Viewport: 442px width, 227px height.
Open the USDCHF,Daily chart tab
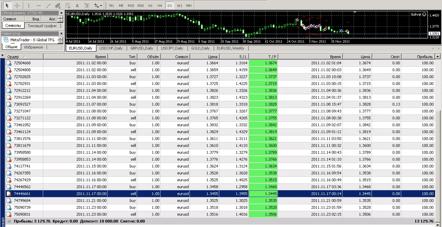(x=111, y=48)
